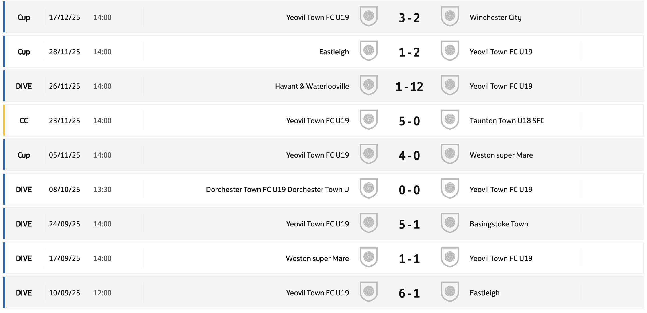Screen dimensions: 647x313
Task: Open the 3 - 2 score against Winchester City
Action: 409,18
